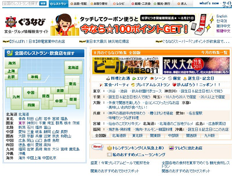The width and height of the screenshot is (232, 176).
Task: Open the 誕生日・記念日 cake icon link
Action: click(x=185, y=79)
